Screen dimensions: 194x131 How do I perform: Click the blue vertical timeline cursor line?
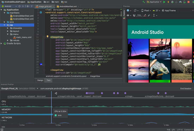[51, 107]
